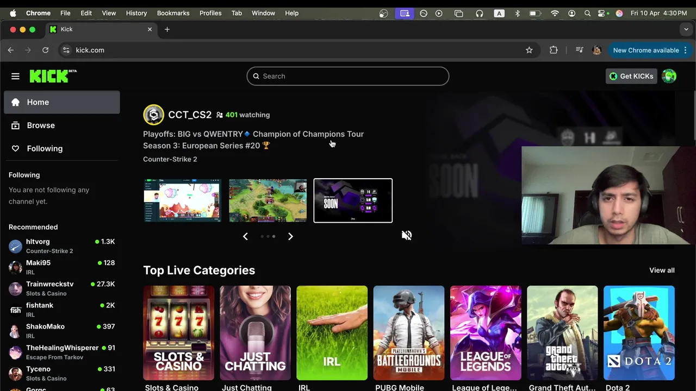
Task: Click the Counter-Strike 2 category label
Action: tap(170, 159)
